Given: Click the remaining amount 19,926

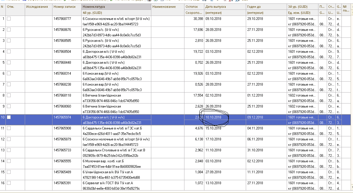Looking at the screenshot, I should 198,74.
